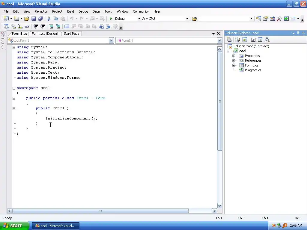Click Properties icon in Solution Explorer toolbar

229,40
